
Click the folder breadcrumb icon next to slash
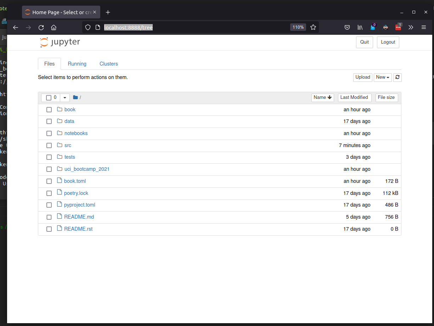tap(75, 97)
